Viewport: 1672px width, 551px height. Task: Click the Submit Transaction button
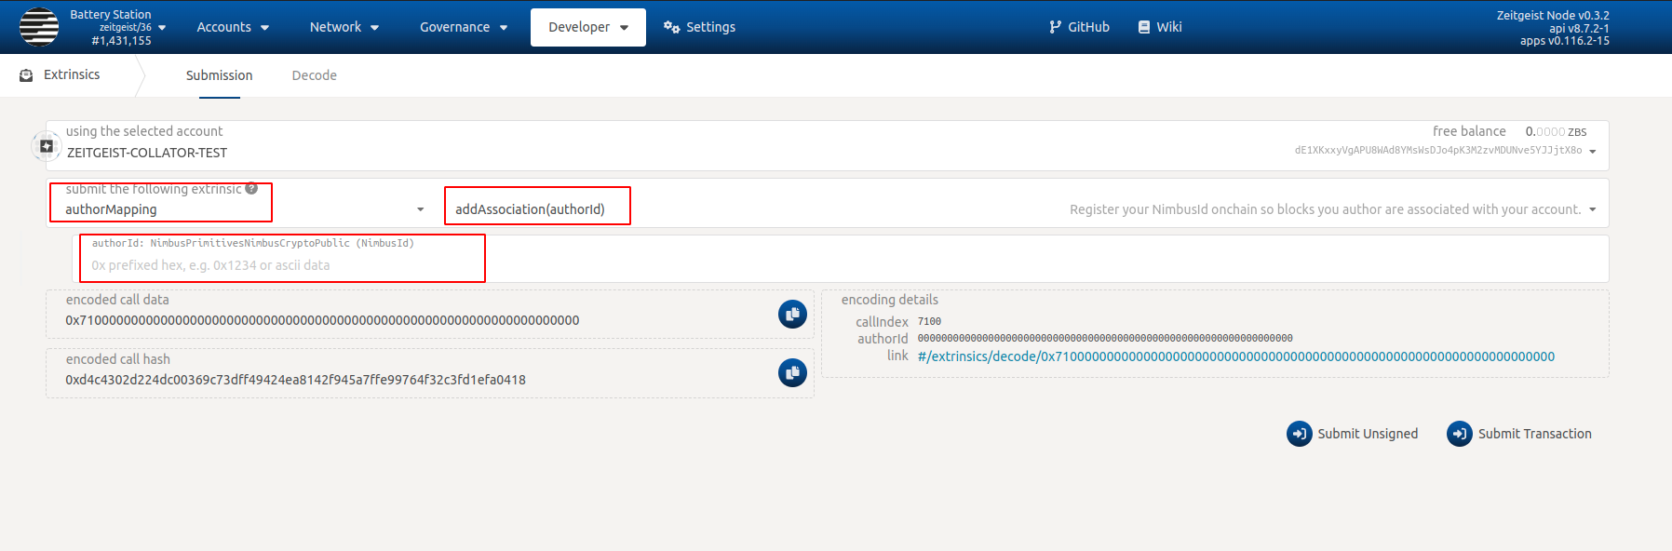pos(1519,434)
